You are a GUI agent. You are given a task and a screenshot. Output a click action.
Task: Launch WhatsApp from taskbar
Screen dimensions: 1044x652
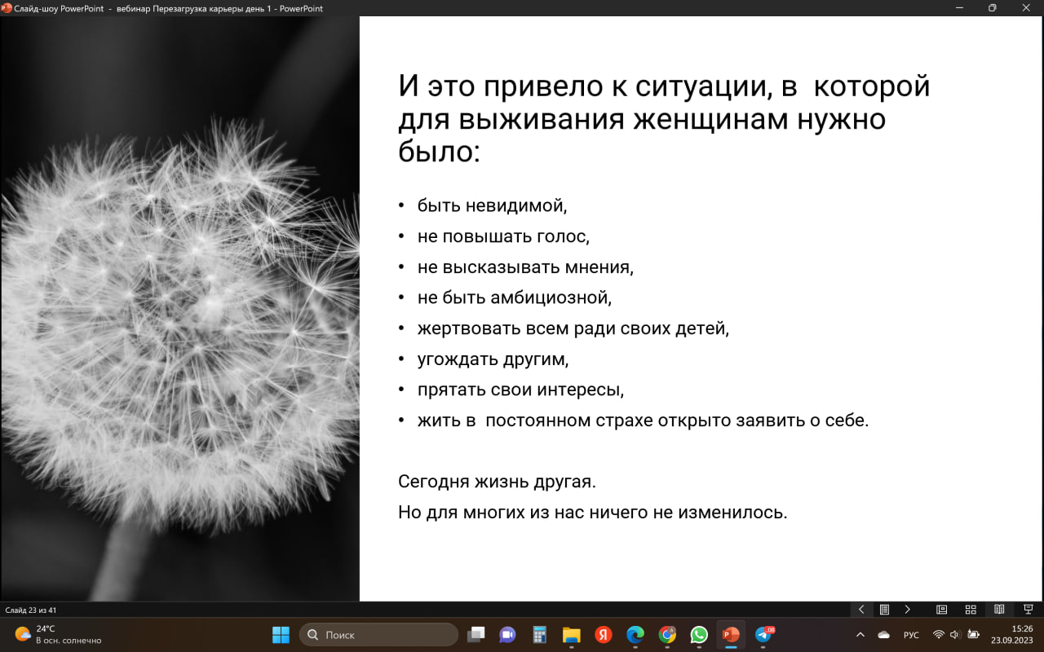pyautogui.click(x=699, y=635)
